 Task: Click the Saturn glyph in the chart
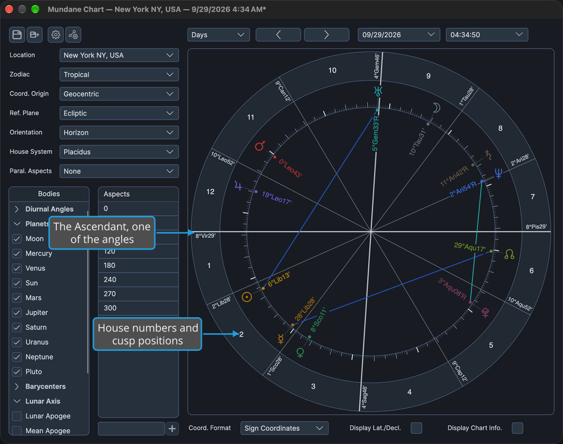pyautogui.click(x=489, y=155)
